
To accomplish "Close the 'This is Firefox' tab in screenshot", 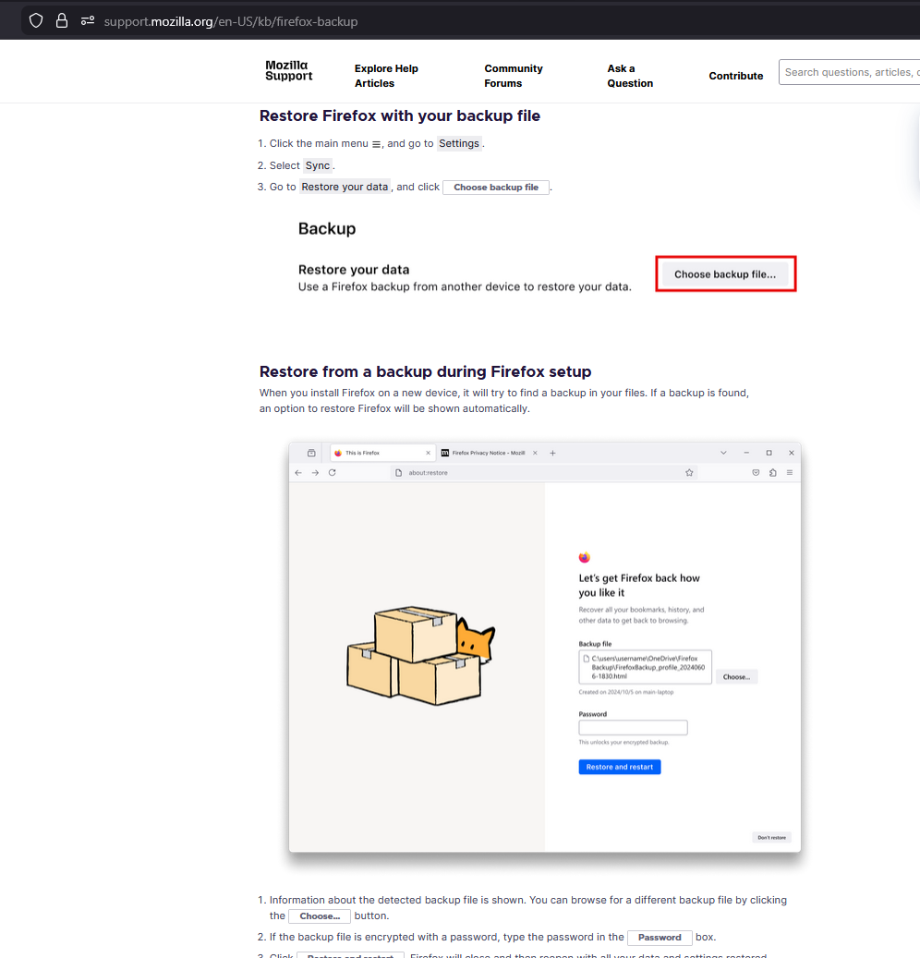I will [429, 454].
